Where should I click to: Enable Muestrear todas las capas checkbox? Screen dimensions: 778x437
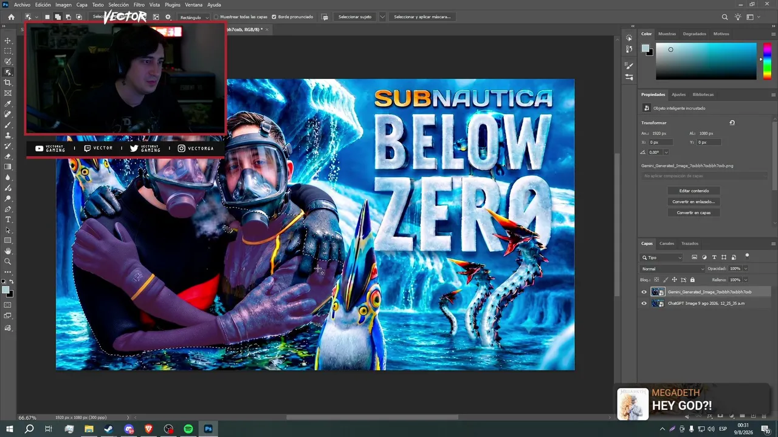(x=216, y=17)
